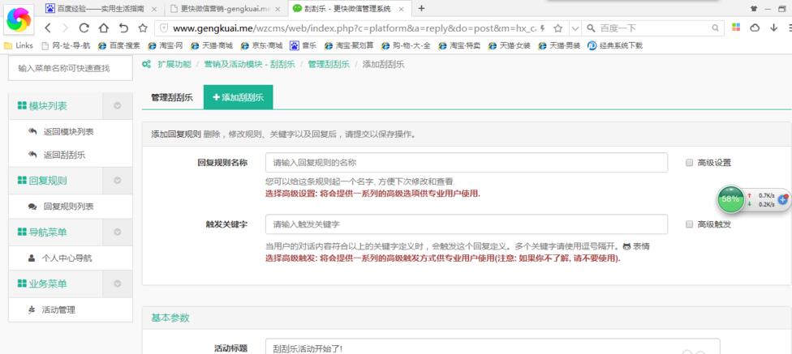Click the 触发关键字 input field
Image resolution: width=792 pixels, height=354 pixels.
pyautogui.click(x=466, y=224)
